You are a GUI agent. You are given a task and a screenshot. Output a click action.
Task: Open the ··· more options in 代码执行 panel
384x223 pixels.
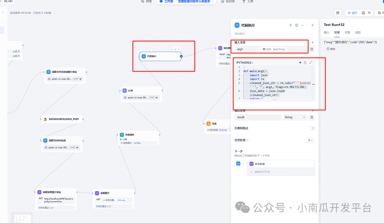tap(302, 25)
